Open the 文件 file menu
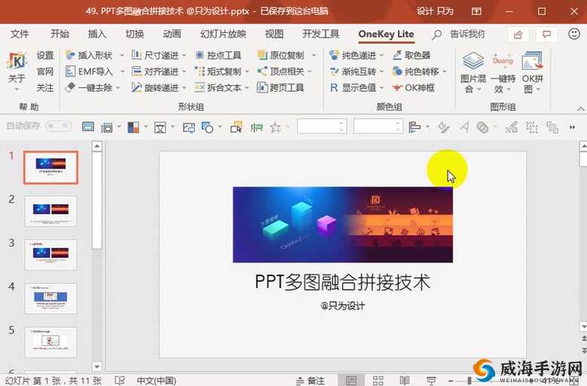 coord(20,34)
